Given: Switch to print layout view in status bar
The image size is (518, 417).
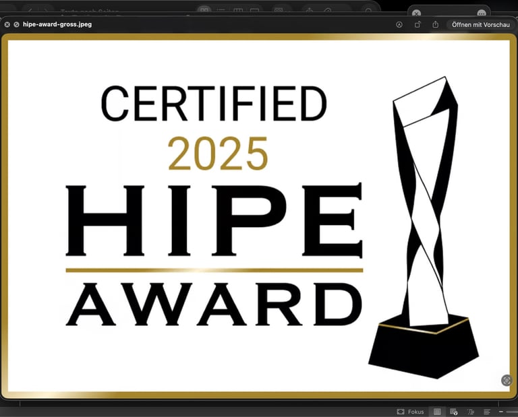Looking at the screenshot, I should coord(437,412).
